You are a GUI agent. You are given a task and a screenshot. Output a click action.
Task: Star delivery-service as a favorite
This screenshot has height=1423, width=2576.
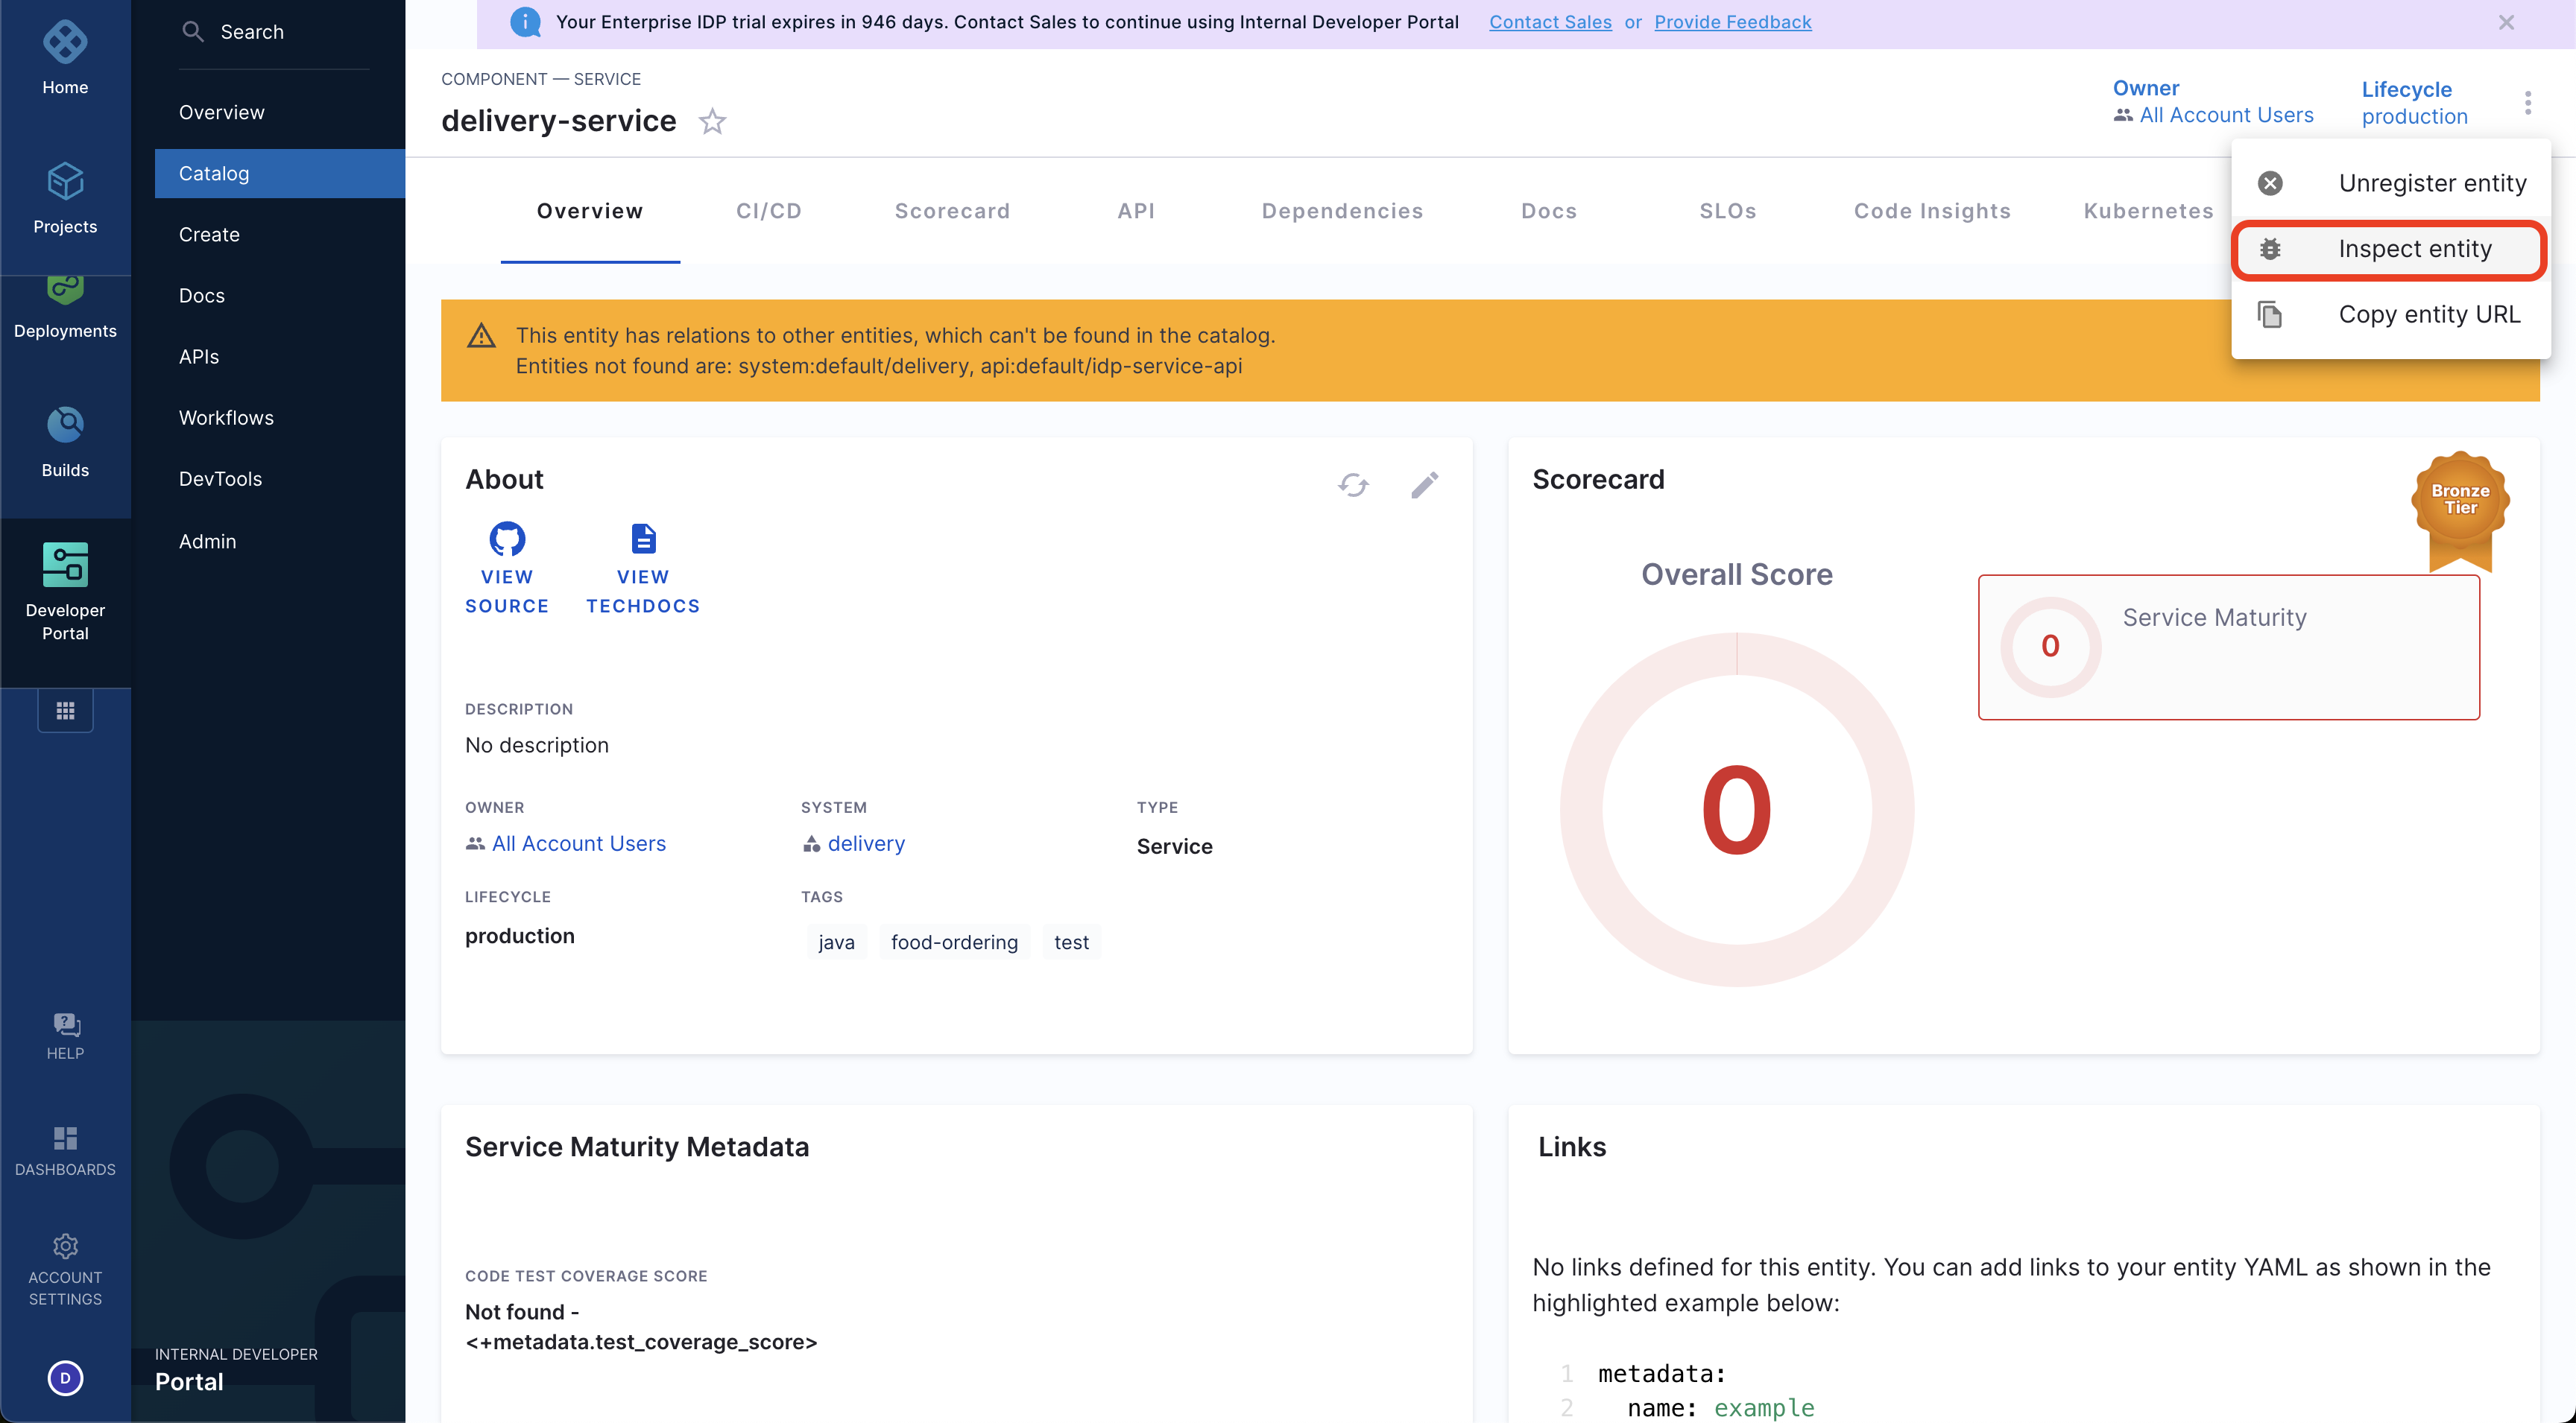(x=712, y=122)
